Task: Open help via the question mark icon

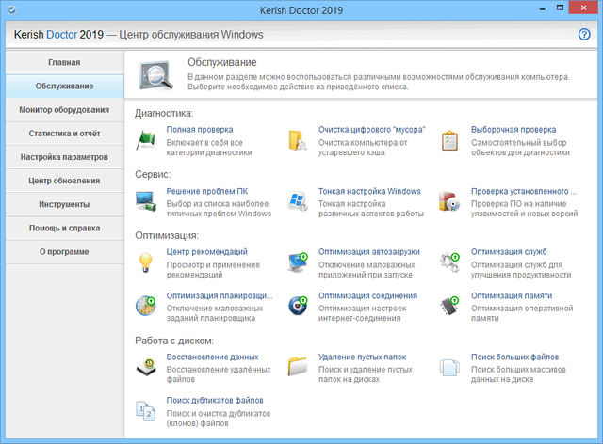Action: tap(584, 35)
